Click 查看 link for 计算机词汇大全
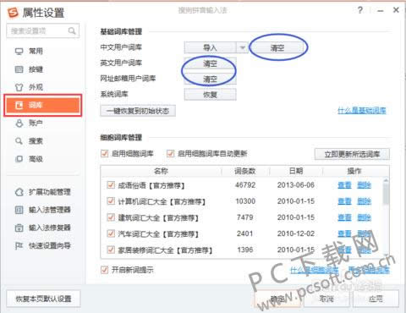 344,201
